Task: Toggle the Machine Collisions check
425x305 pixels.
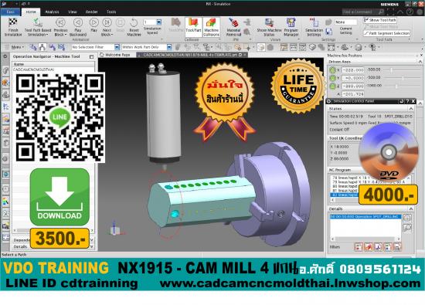Action: point(211,27)
